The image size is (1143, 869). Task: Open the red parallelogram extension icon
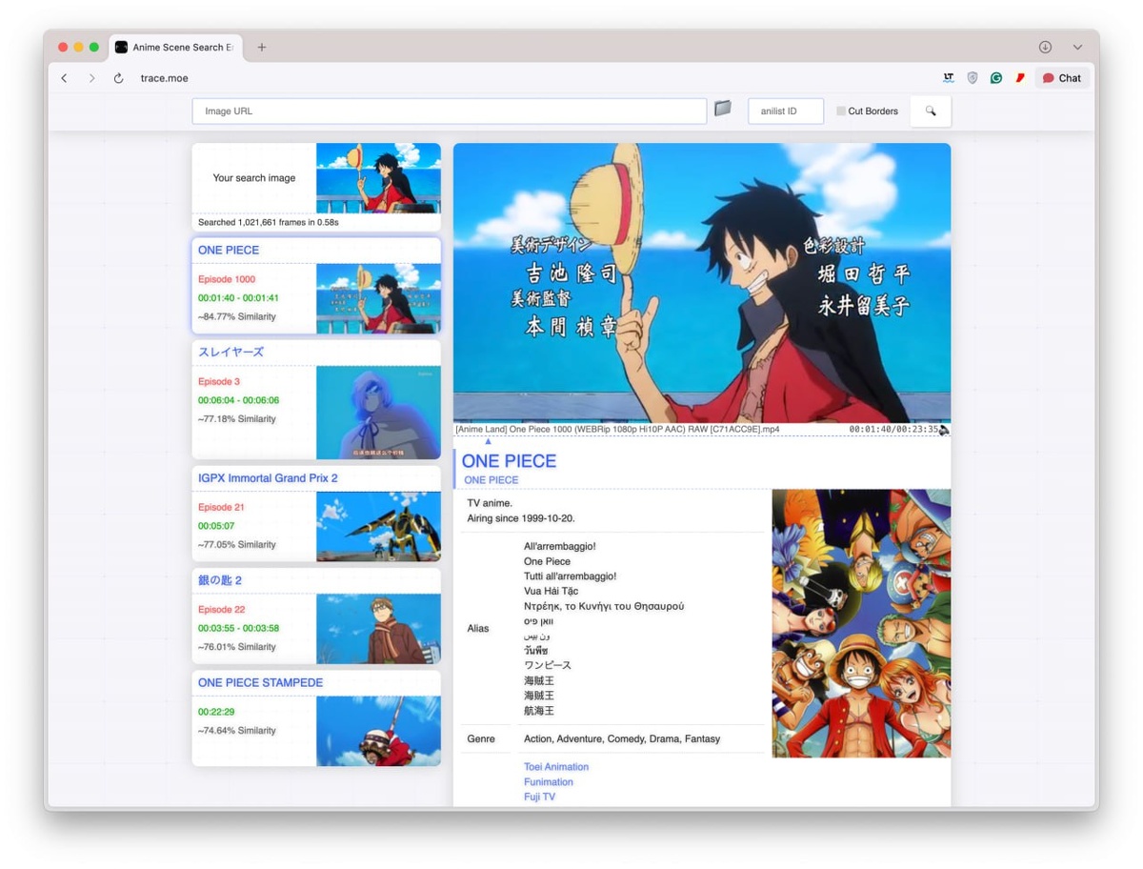(1020, 78)
